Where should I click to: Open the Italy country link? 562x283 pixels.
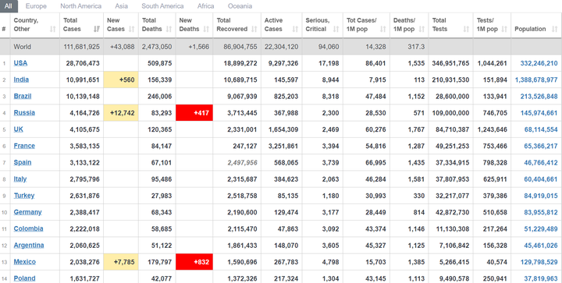(x=20, y=179)
